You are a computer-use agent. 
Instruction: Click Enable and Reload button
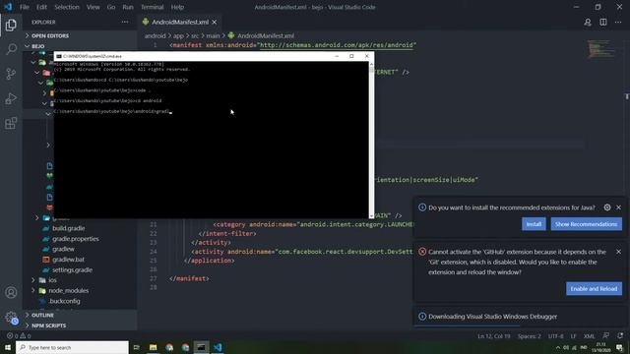[x=594, y=288]
